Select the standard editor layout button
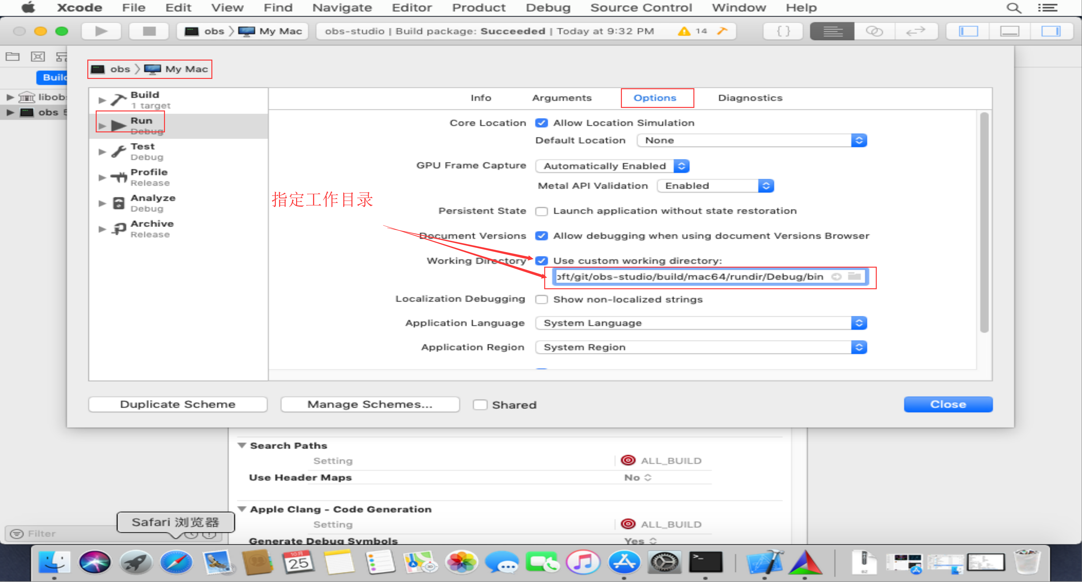Image resolution: width=1082 pixels, height=582 pixels. coord(832,31)
